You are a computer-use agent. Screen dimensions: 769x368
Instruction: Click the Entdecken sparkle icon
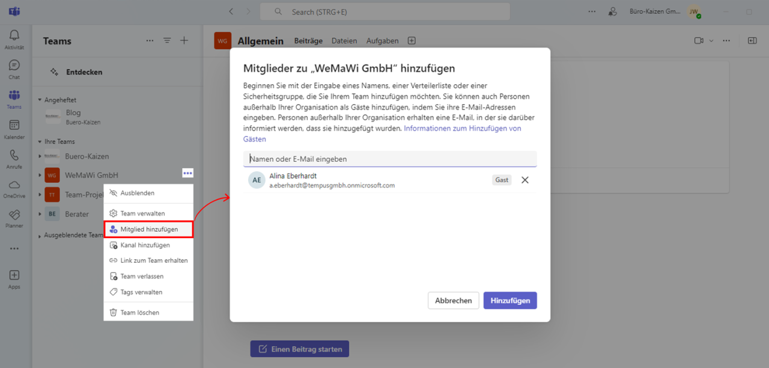[54, 72]
